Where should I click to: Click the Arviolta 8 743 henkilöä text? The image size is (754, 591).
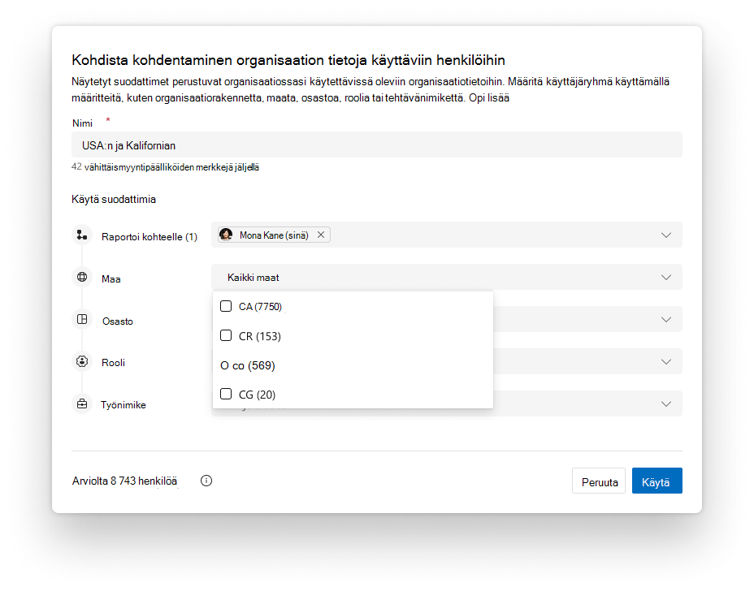click(124, 481)
